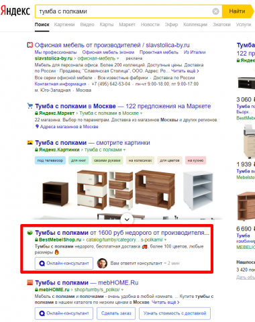Click Онлайн-консультант button under mebHOME
This screenshot has height=322, width=255.
point(64,313)
